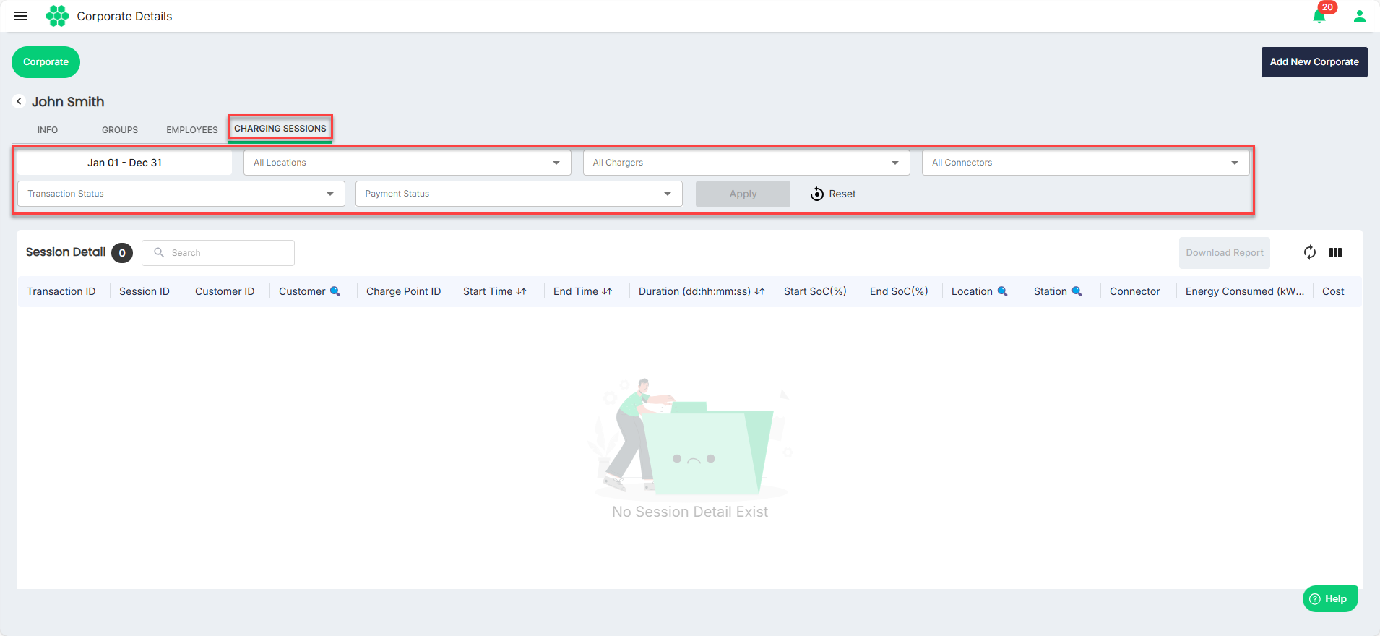1380x636 pixels.
Task: Open the Transaction Status dropdown
Action: coord(181,194)
